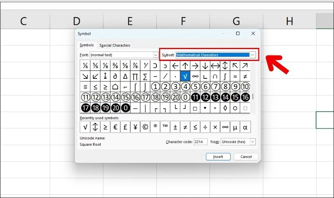
Task: Select the up arrow symbol in grid
Action: 185,66
